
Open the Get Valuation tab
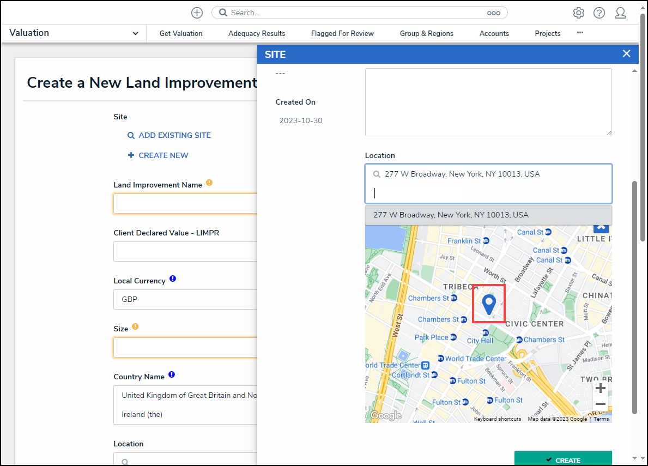(x=181, y=33)
